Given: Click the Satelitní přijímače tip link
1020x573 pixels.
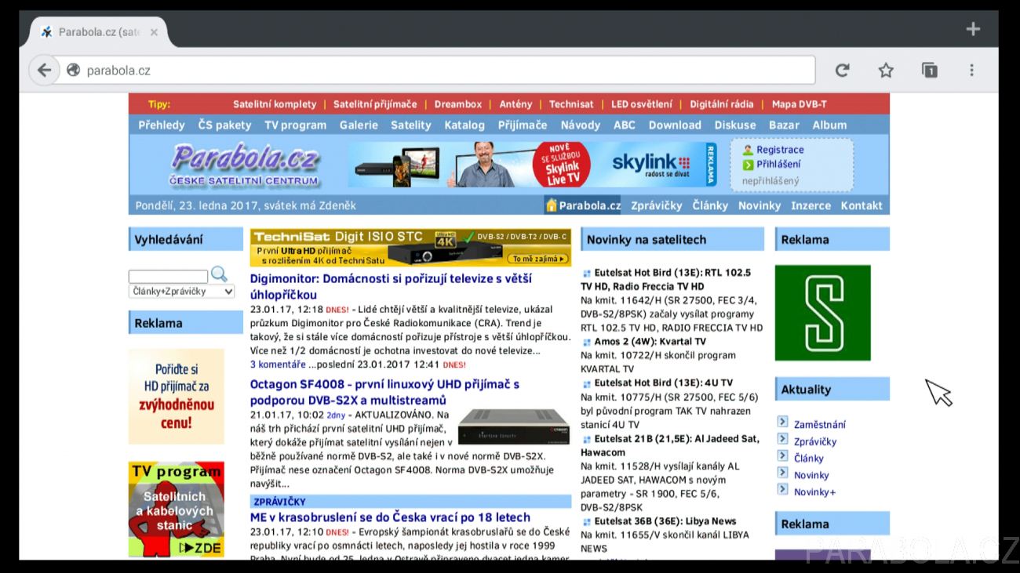Looking at the screenshot, I should (375, 104).
